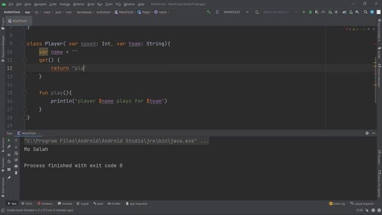
Task: Open the Layout Inspector
Action: (x=362, y=204)
